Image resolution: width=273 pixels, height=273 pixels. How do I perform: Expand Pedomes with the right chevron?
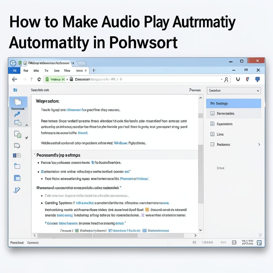(259, 144)
